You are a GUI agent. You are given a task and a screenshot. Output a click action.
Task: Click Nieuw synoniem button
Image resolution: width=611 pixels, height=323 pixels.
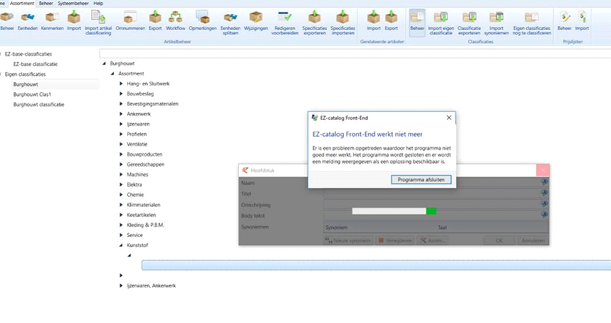(348, 240)
